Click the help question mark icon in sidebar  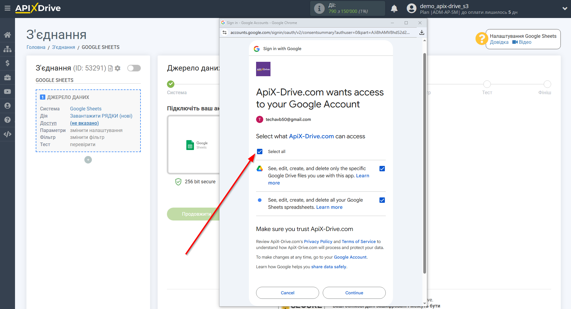tap(8, 120)
